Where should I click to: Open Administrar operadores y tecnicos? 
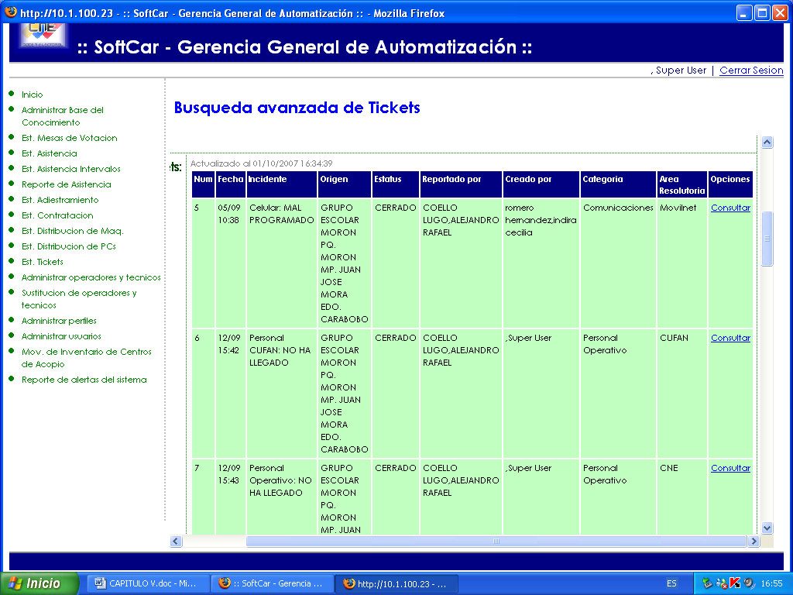point(91,277)
